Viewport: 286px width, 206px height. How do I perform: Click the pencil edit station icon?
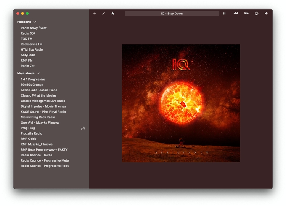[103, 13]
